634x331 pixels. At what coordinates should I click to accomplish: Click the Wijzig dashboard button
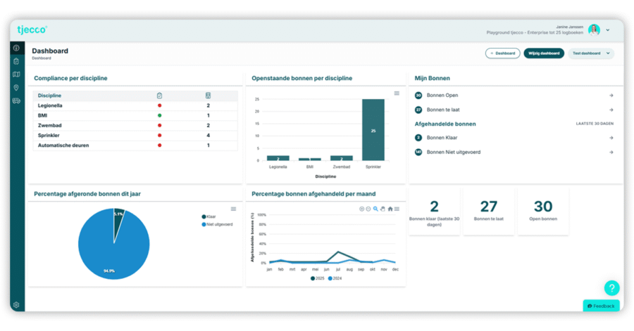(544, 53)
